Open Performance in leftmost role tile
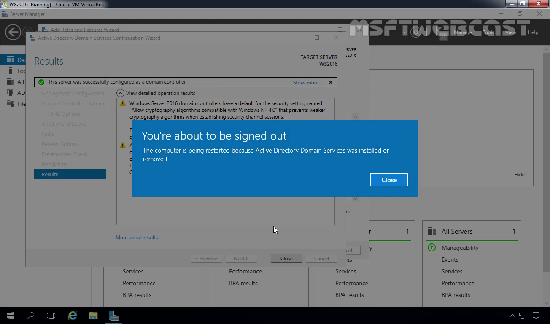 pyautogui.click(x=139, y=283)
